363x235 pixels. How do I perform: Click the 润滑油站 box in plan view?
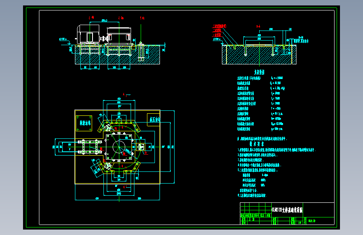[84, 123]
